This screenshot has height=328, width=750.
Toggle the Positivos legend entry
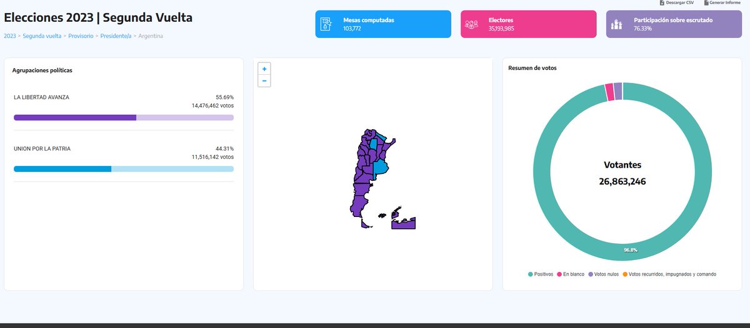[x=541, y=274]
